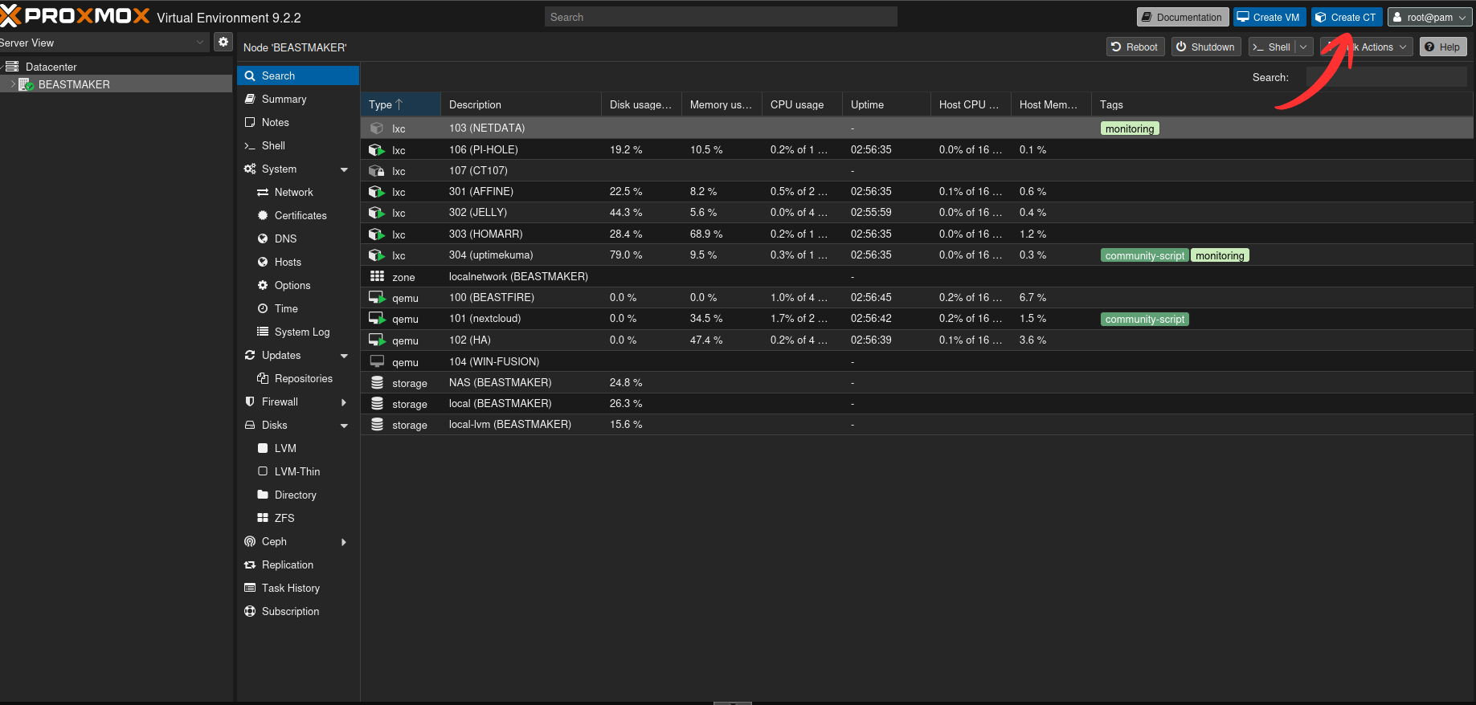1476x705 pixels.
Task: Select the 302 (JELLY) row
Action: coord(917,213)
